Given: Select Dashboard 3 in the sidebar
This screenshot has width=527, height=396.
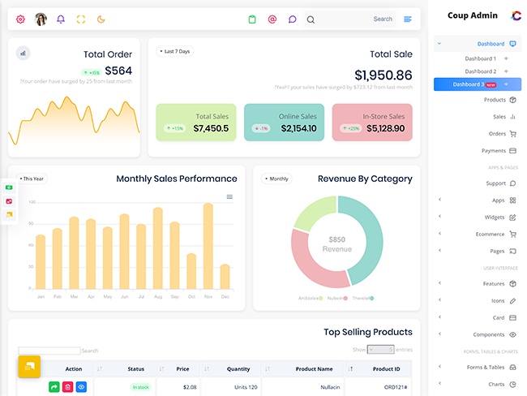Looking at the screenshot, I should click(472, 84).
